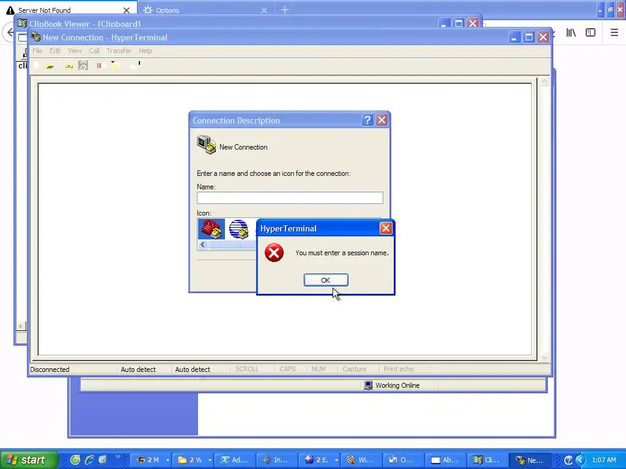Screen dimensions: 626x469
Task: Open the browser Library icon
Action: 571,33
